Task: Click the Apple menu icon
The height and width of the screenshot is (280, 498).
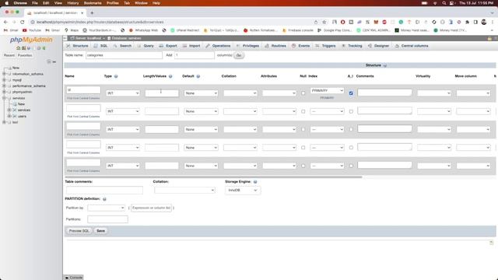Action: pos(7,3)
